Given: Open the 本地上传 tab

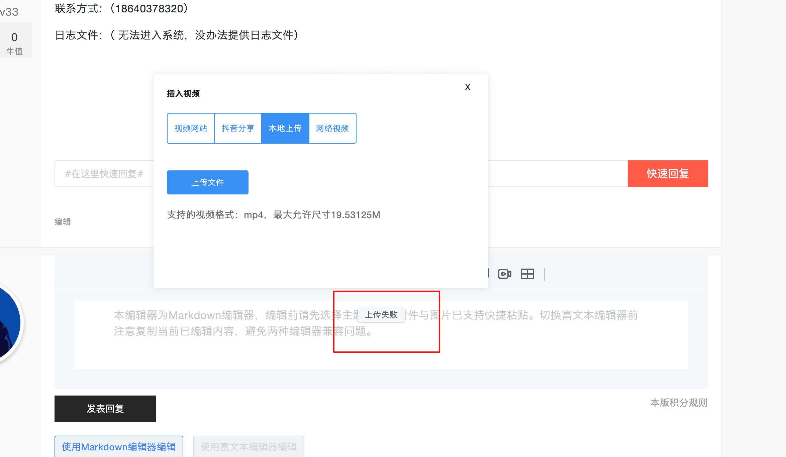Looking at the screenshot, I should click(x=285, y=128).
